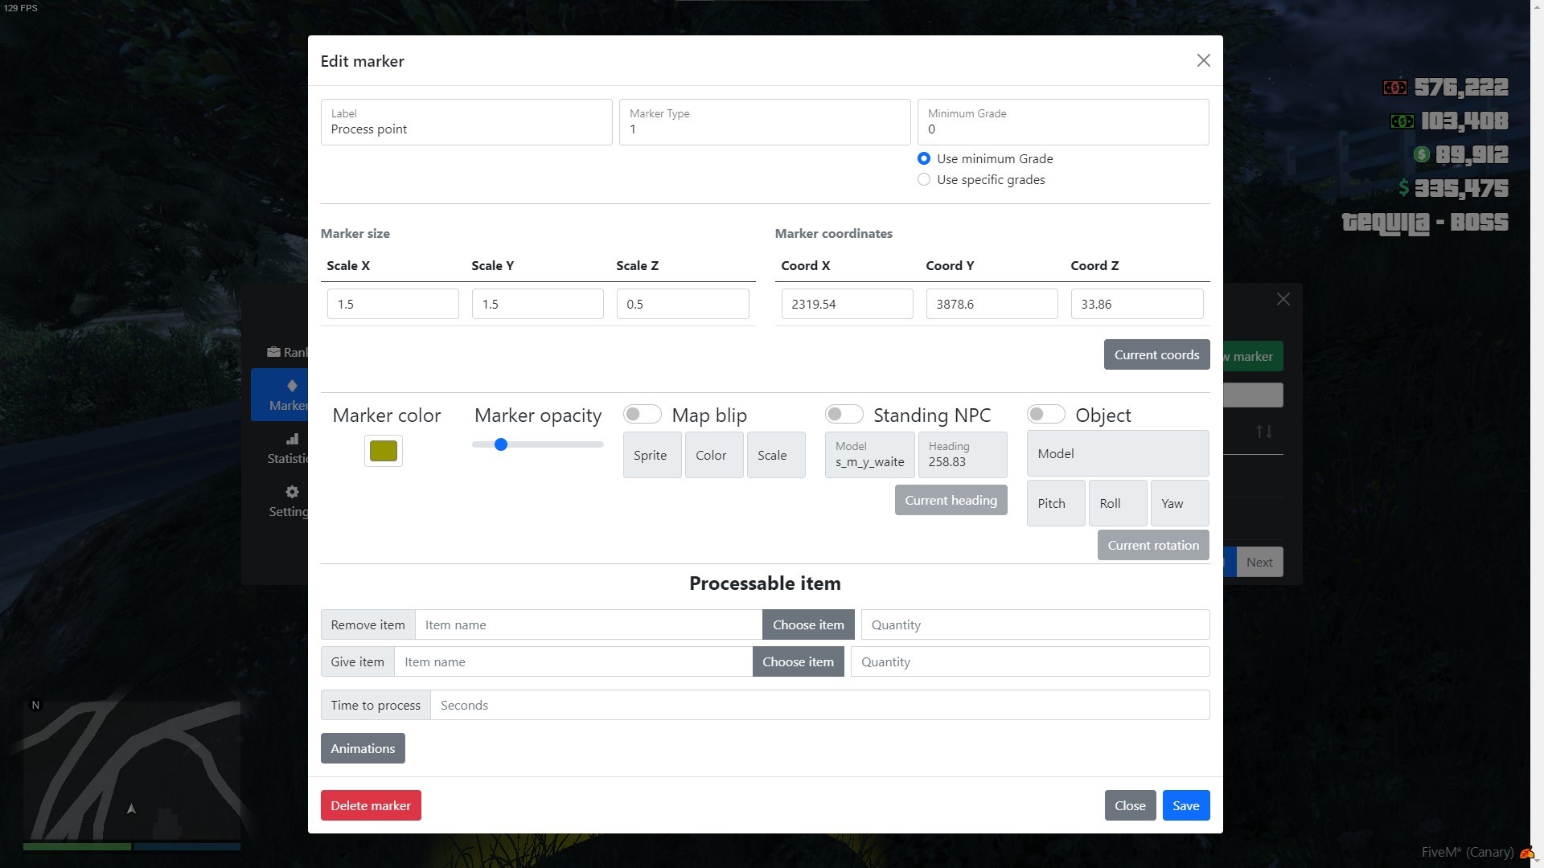Open Choose item for Remove item

point(808,624)
